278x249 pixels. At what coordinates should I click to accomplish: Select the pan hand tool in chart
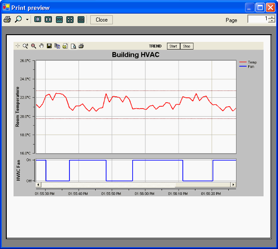point(41,46)
